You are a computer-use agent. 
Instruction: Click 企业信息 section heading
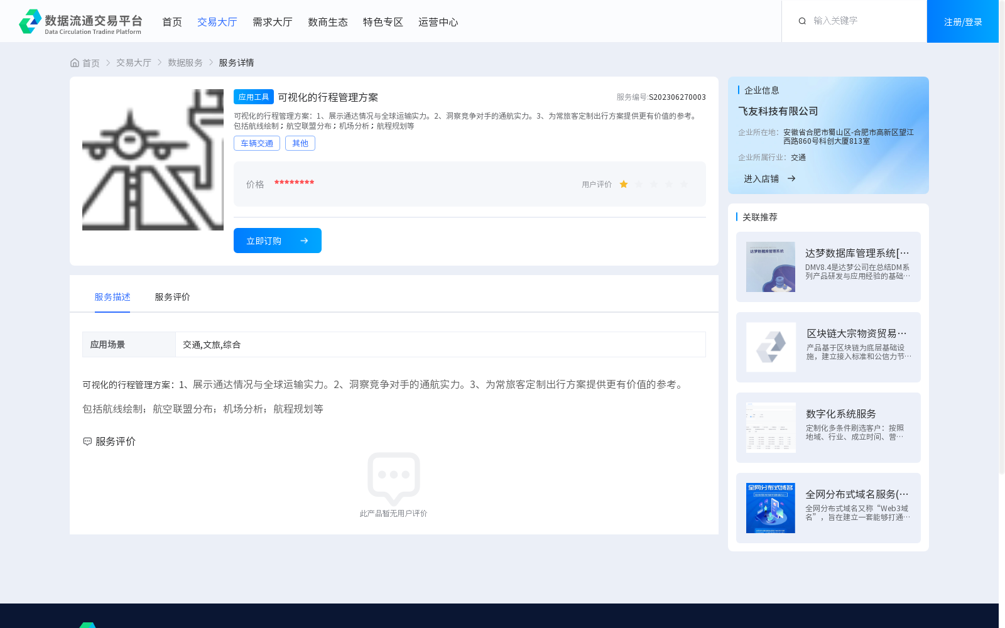(x=762, y=90)
